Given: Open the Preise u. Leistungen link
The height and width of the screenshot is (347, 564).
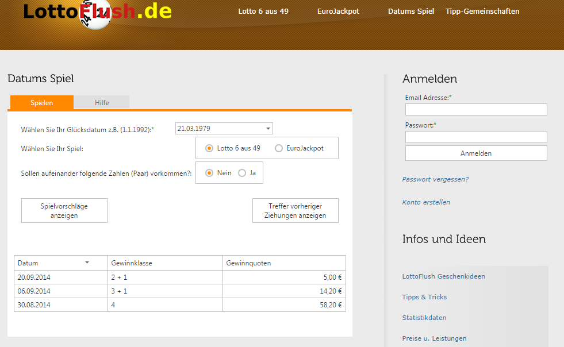Looking at the screenshot, I should click(434, 338).
